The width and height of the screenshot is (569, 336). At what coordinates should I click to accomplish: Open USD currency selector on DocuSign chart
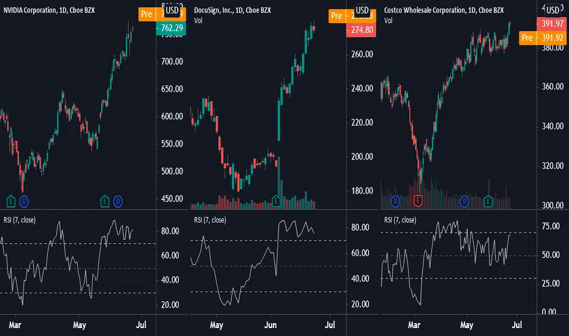(362, 10)
